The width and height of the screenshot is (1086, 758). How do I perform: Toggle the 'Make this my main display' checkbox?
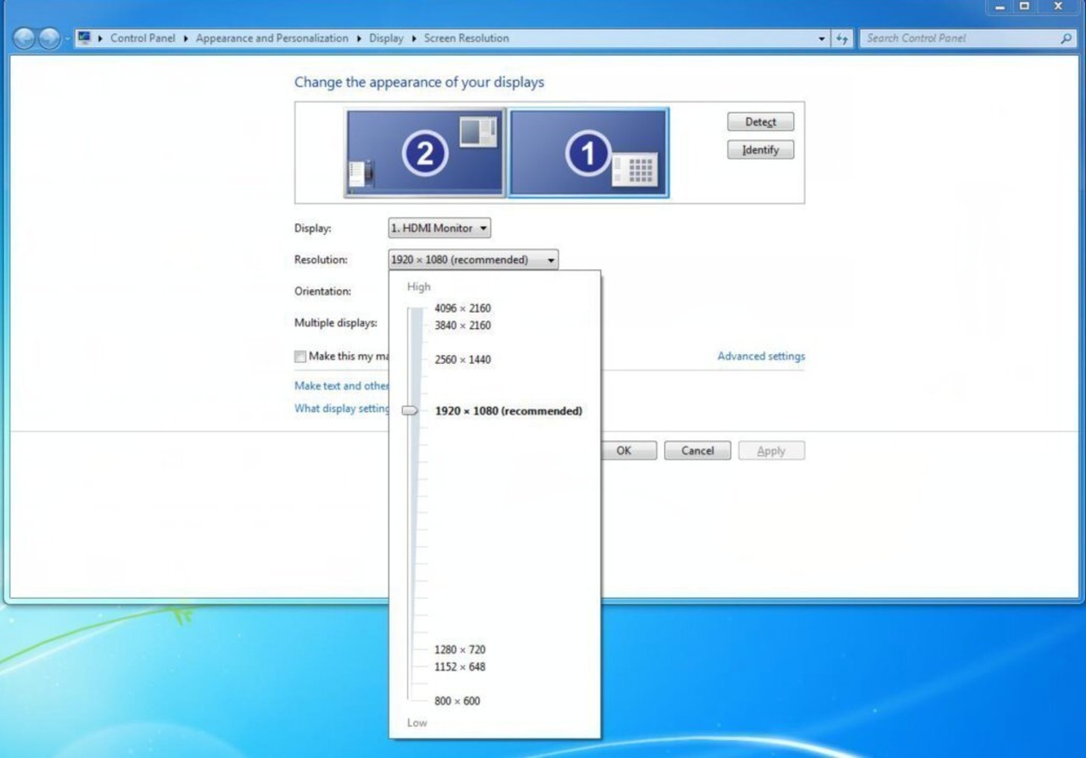[300, 357]
